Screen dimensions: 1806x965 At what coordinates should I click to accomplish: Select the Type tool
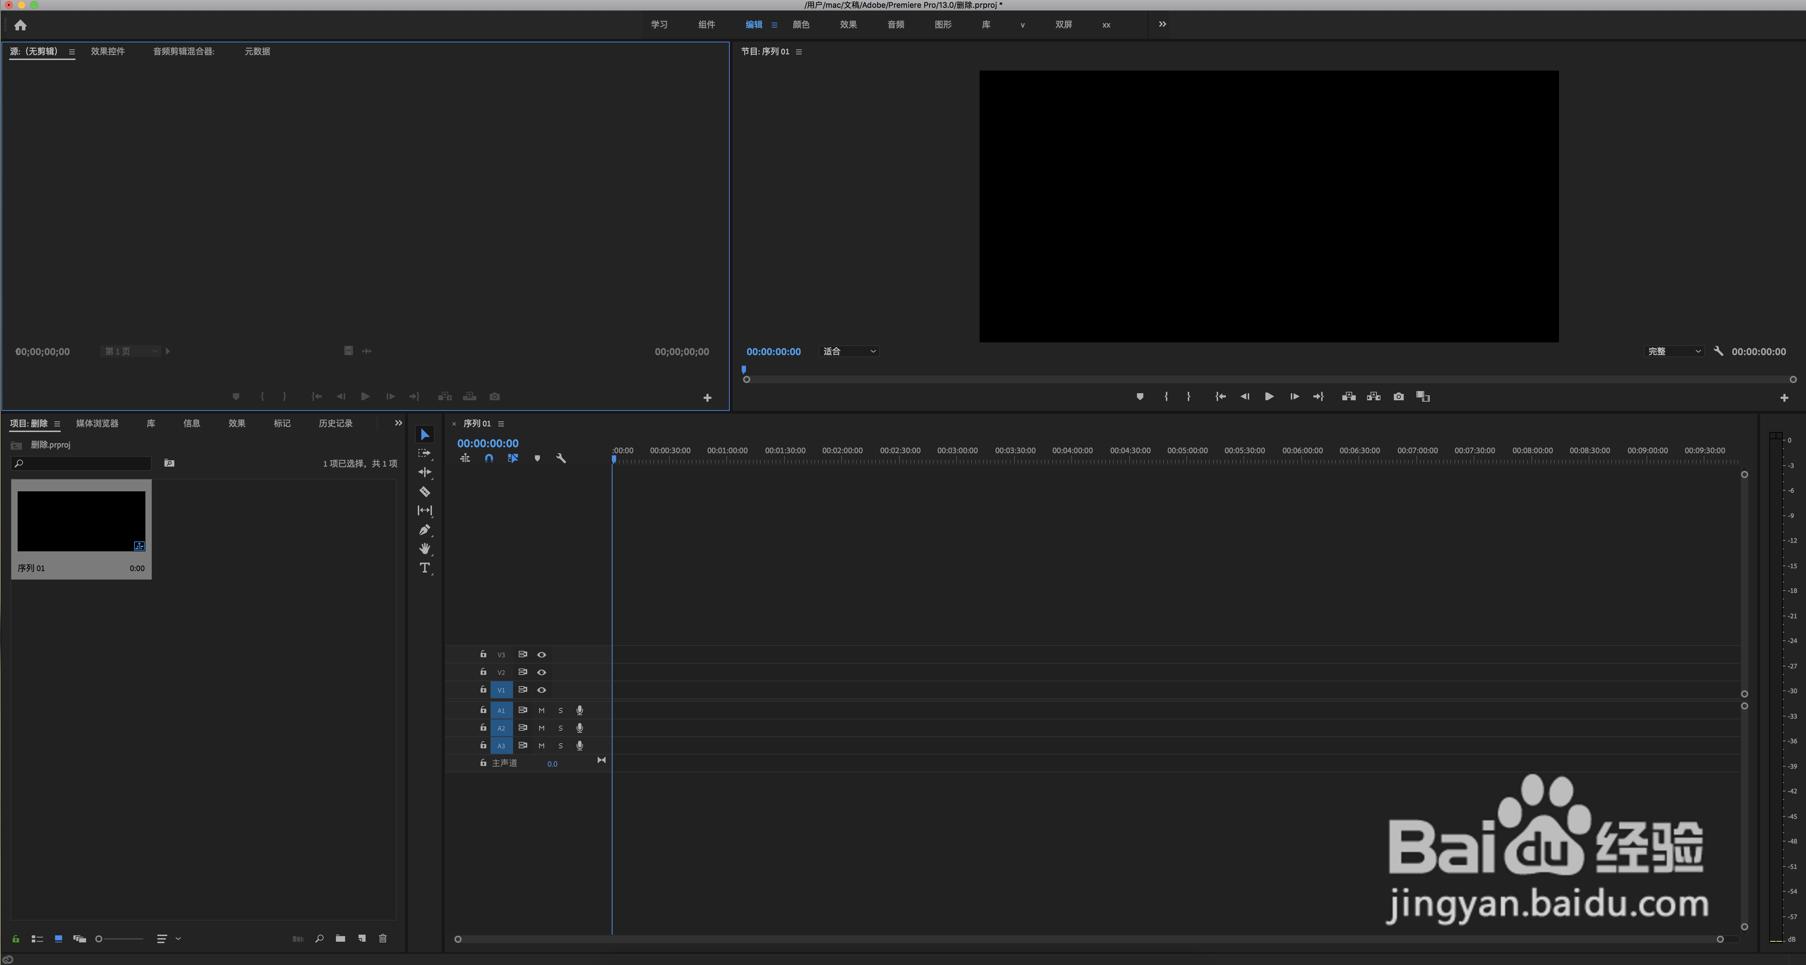point(425,568)
